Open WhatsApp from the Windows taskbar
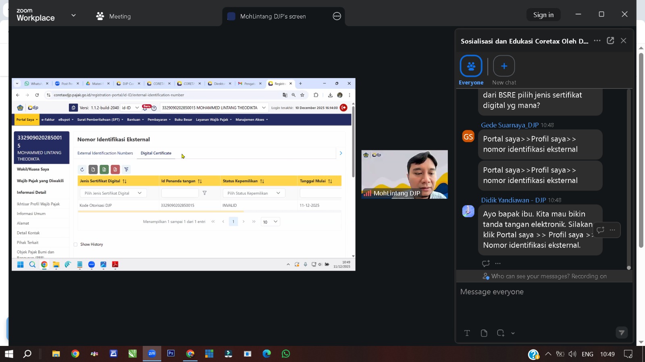 pos(286,354)
